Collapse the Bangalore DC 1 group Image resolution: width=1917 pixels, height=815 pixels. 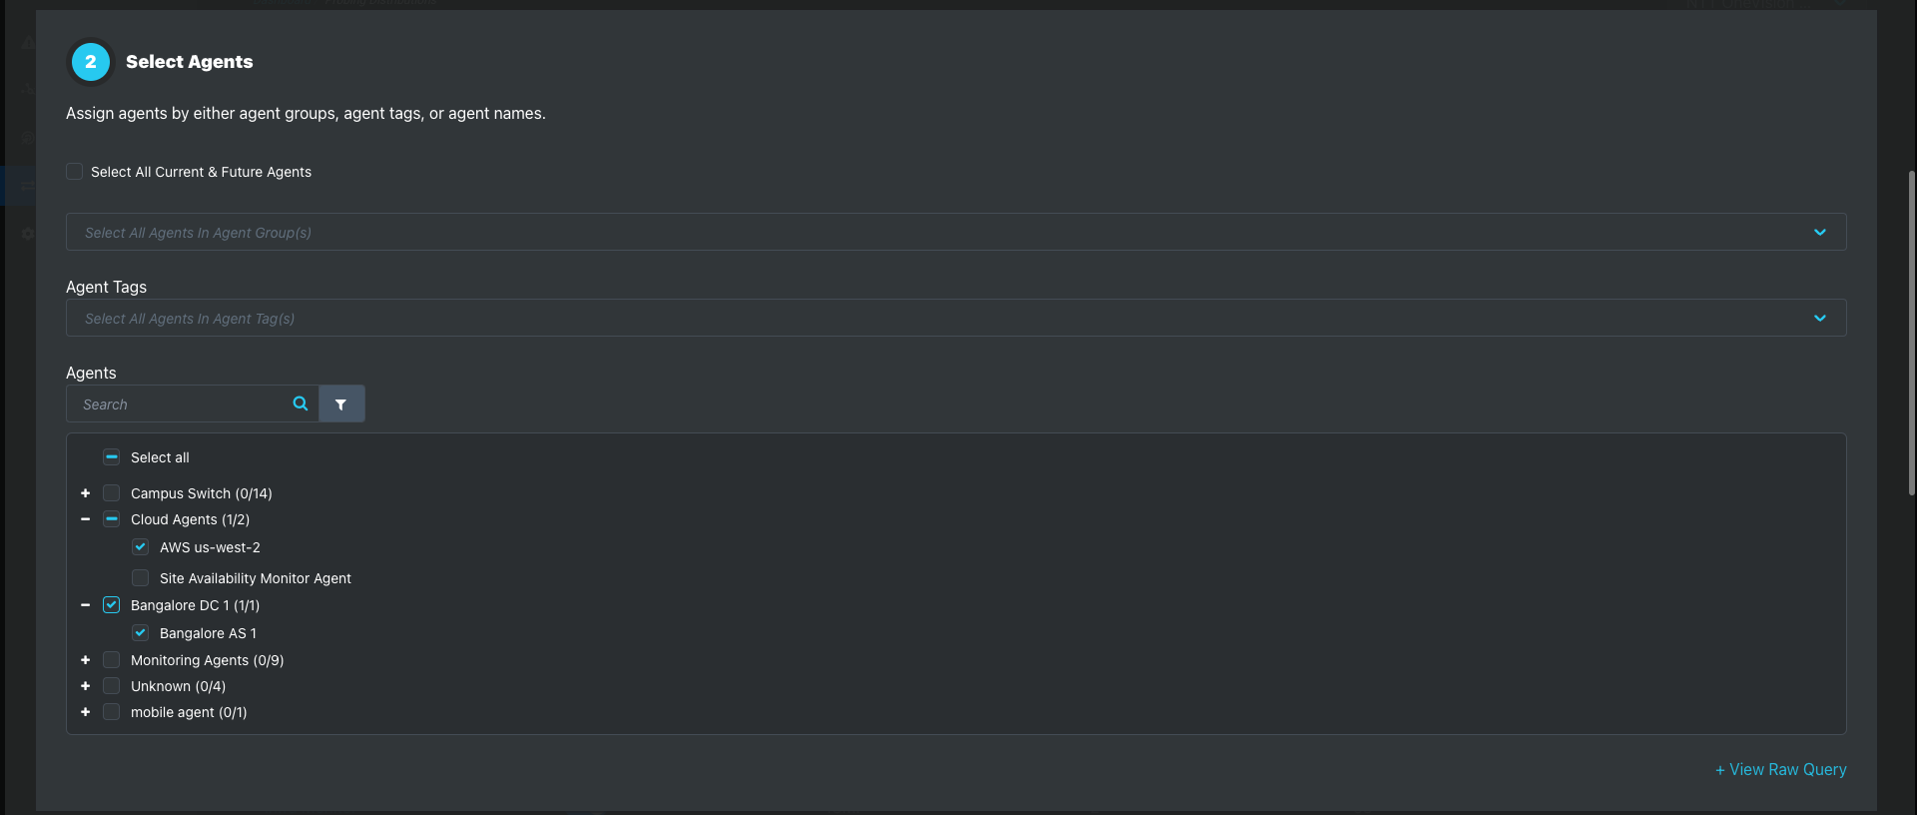click(86, 605)
